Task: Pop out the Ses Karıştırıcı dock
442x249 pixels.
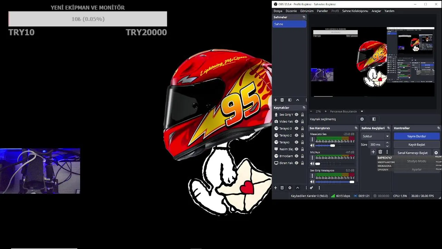Action: tap(356, 128)
